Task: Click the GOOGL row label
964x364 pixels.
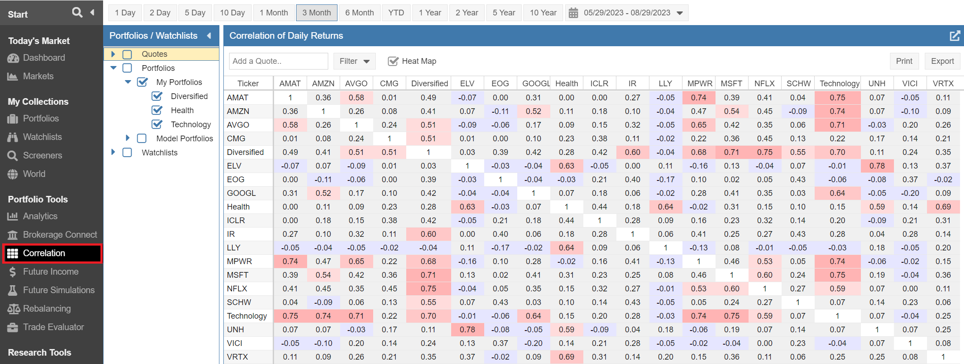Action: pos(241,193)
